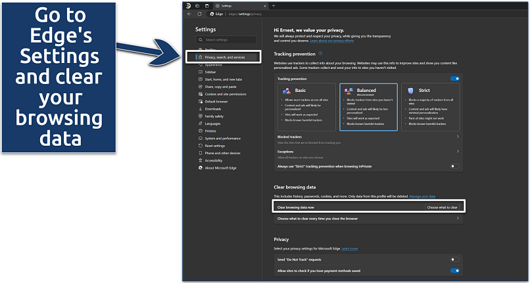Open Choose what to clear every time row
Viewport: 530px width, 283px height.
point(368,219)
